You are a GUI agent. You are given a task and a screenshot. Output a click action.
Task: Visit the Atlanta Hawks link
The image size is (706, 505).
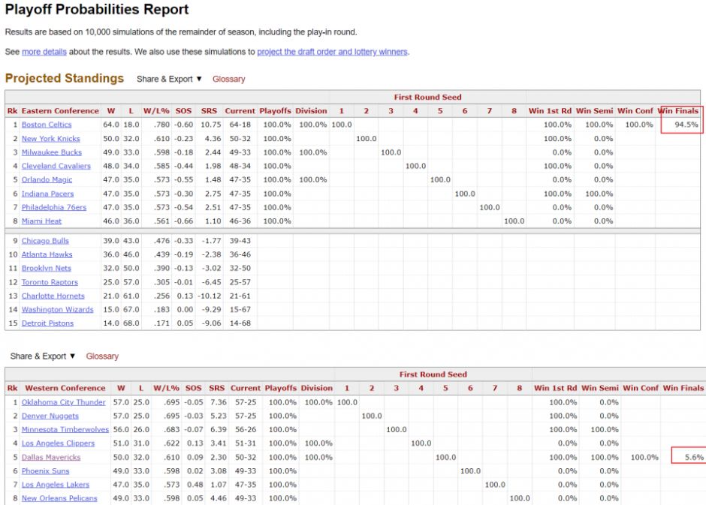pyautogui.click(x=47, y=254)
